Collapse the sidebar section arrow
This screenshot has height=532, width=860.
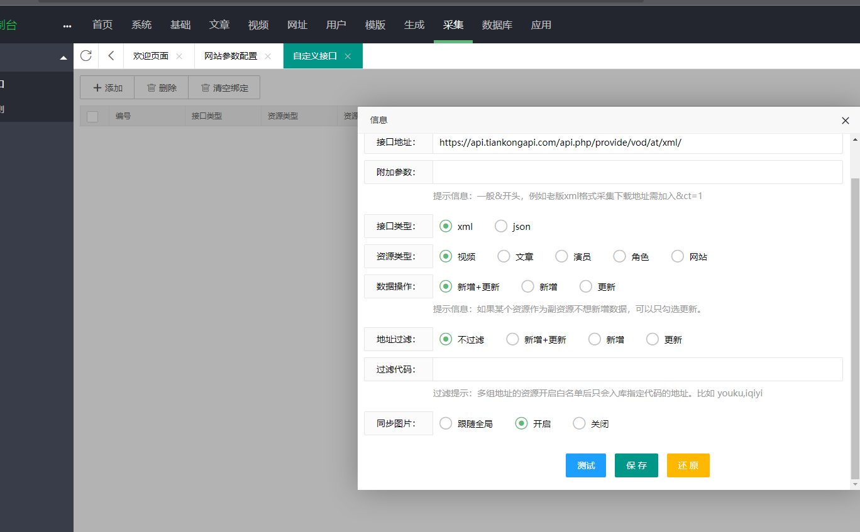(x=63, y=58)
